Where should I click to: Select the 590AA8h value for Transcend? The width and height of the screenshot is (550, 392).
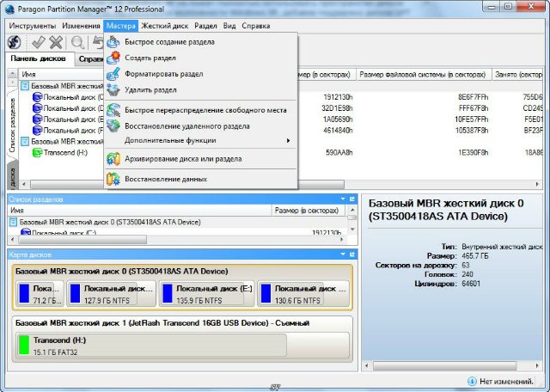[339, 153]
